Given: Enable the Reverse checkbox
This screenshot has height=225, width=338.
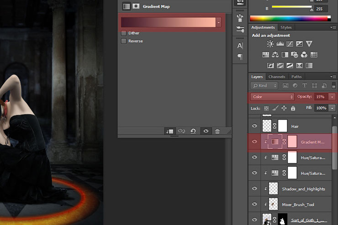Looking at the screenshot, I should click(124, 41).
